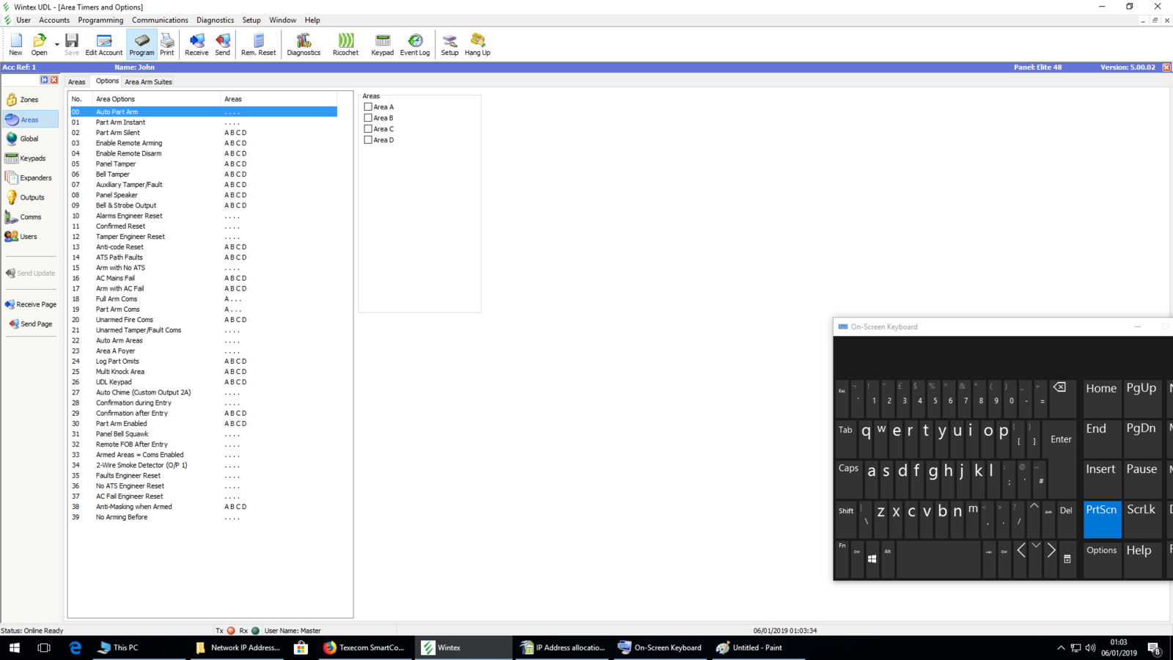Image resolution: width=1173 pixels, height=660 pixels.
Task: Click the Rem. Reset toolbar icon
Action: tap(259, 44)
